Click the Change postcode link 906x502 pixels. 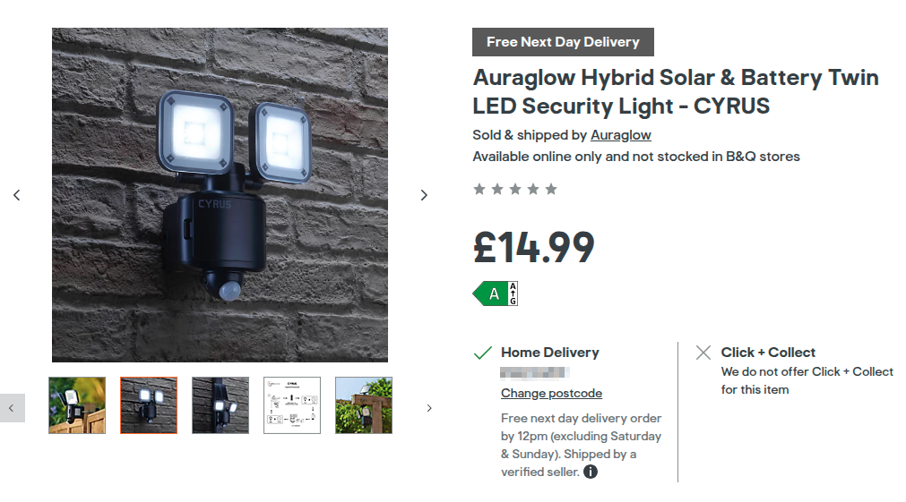[551, 394]
